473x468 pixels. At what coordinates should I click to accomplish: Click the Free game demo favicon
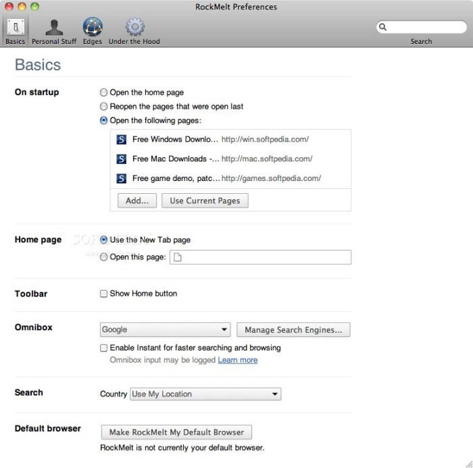(x=122, y=179)
